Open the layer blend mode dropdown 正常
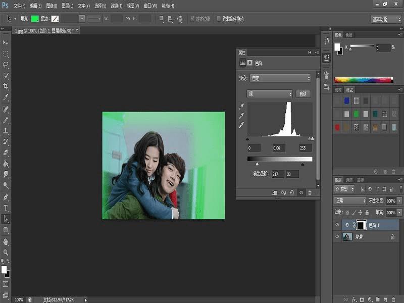This screenshot has height=303, width=404. [350, 200]
